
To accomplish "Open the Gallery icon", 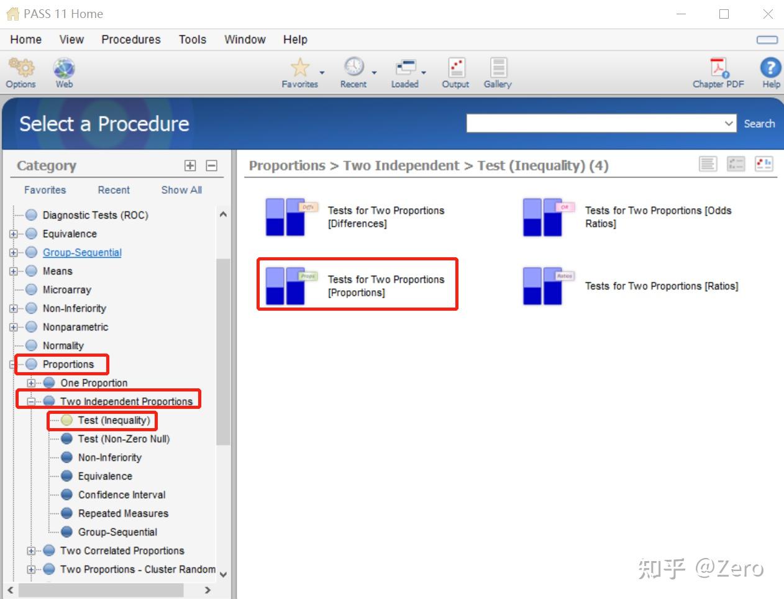I will tap(498, 67).
